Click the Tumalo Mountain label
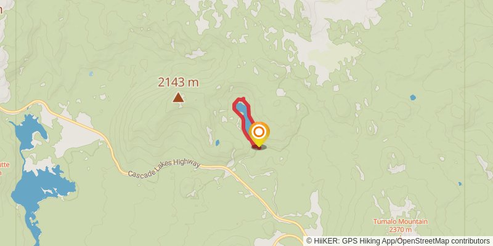The width and height of the screenshot is (493, 246). 400,221
